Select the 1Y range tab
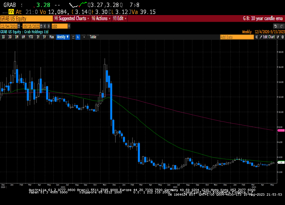 pyautogui.click(x=38, y=37)
